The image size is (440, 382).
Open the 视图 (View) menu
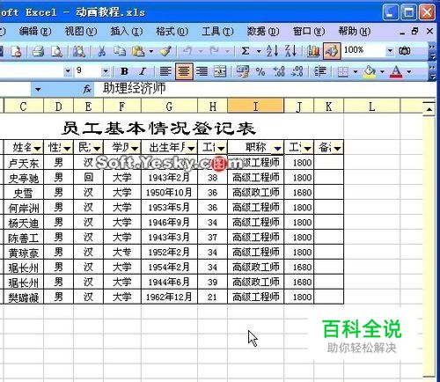pyautogui.click(x=81, y=31)
